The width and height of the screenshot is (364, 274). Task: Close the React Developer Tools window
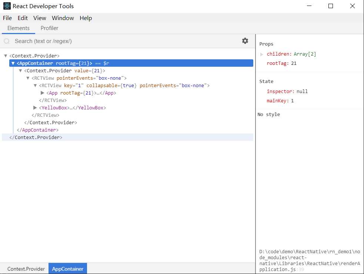(x=352, y=6)
